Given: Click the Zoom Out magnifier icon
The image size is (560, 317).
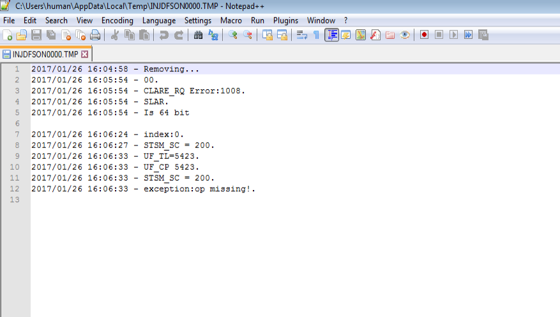Looking at the screenshot, I should tap(247, 35).
